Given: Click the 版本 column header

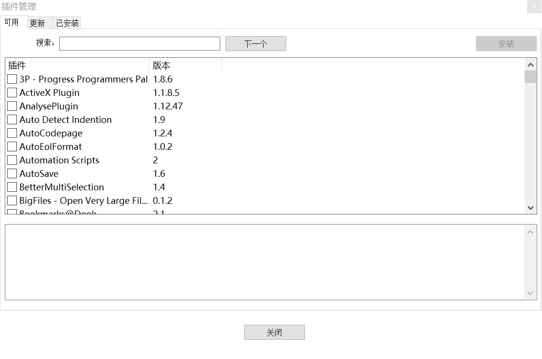Looking at the screenshot, I should [185, 66].
